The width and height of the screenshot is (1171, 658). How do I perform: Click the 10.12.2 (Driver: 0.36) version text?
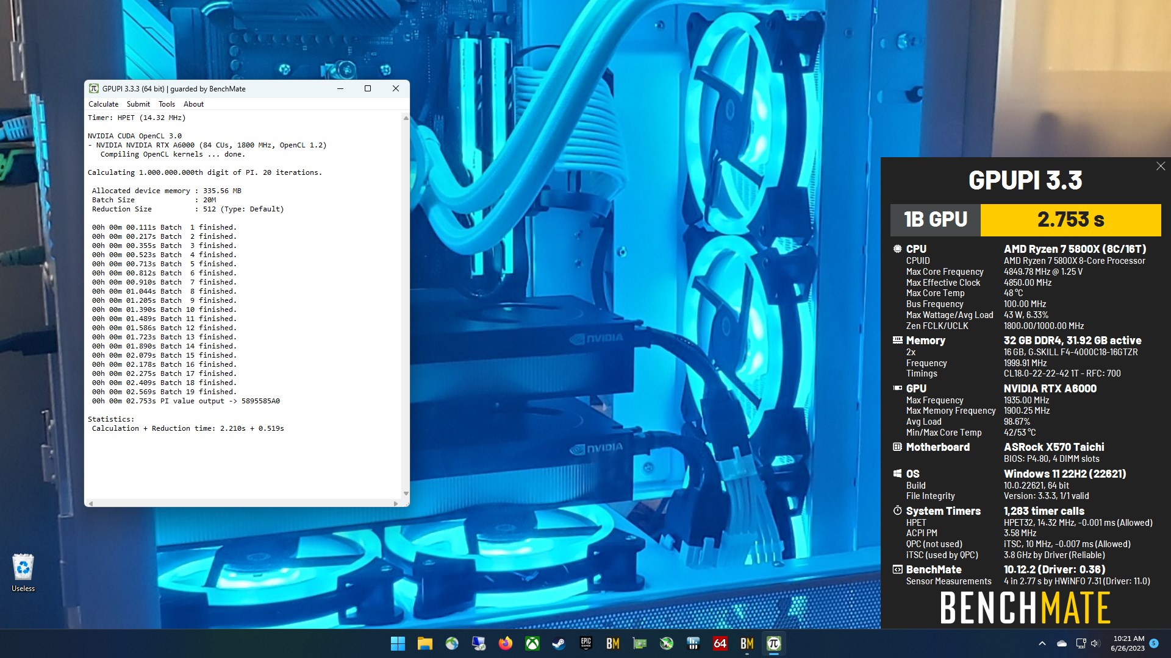tap(1054, 569)
